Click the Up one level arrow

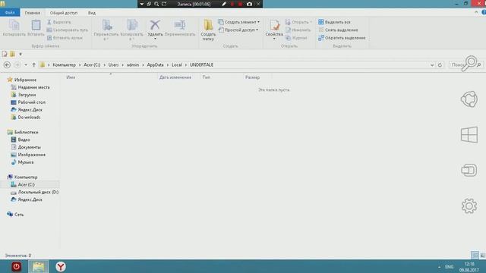click(33, 65)
